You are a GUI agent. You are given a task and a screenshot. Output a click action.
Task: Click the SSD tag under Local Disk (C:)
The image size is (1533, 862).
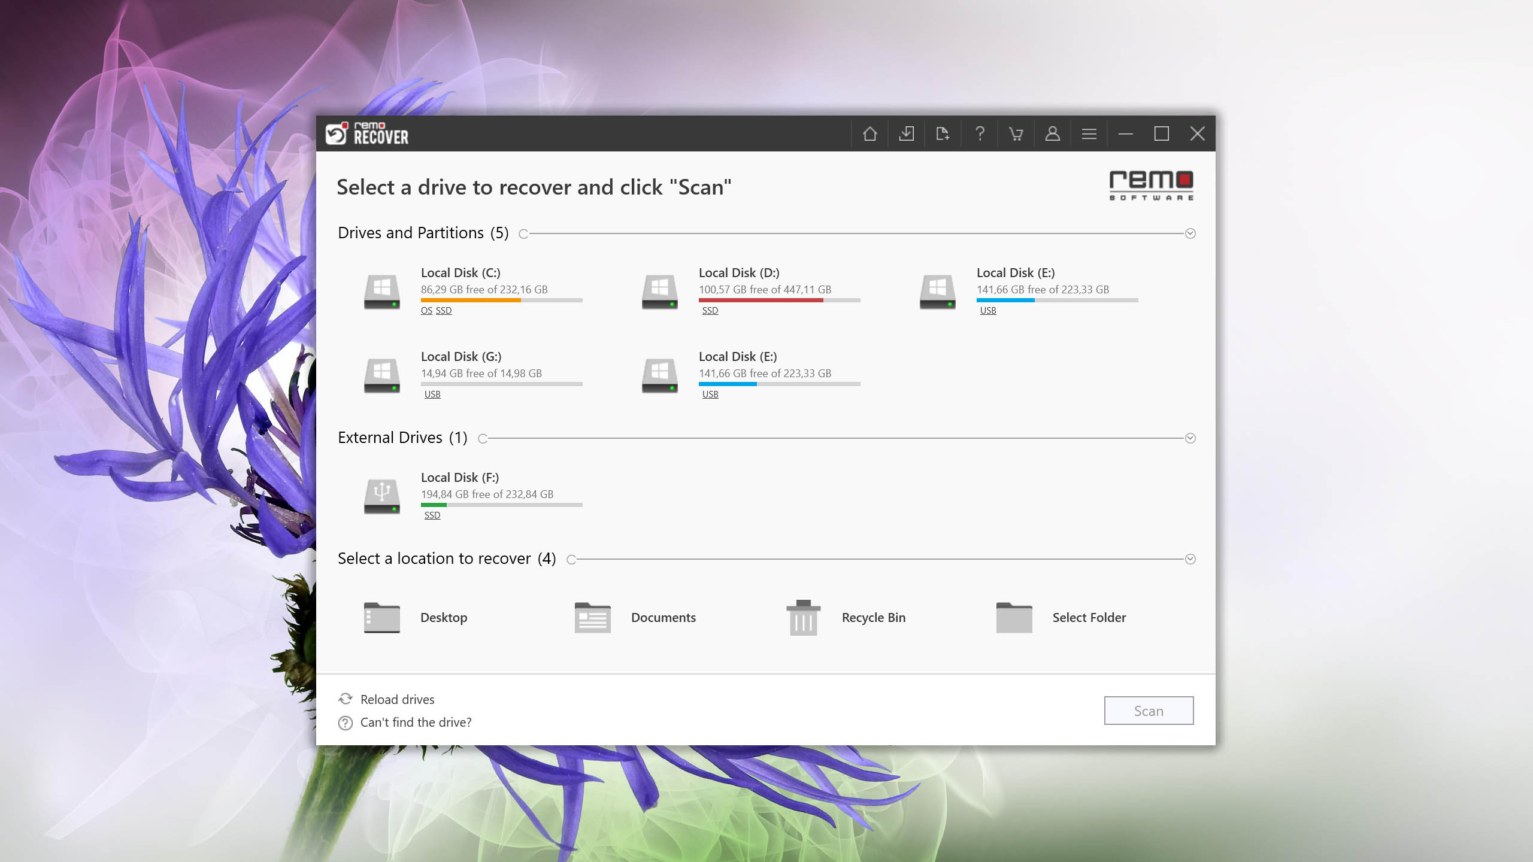[x=444, y=310]
